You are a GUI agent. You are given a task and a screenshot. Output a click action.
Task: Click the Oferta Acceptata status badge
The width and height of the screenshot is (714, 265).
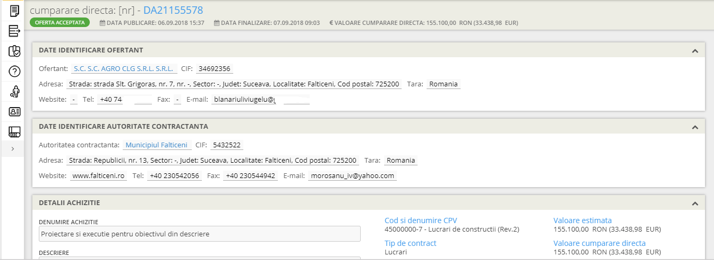(59, 23)
